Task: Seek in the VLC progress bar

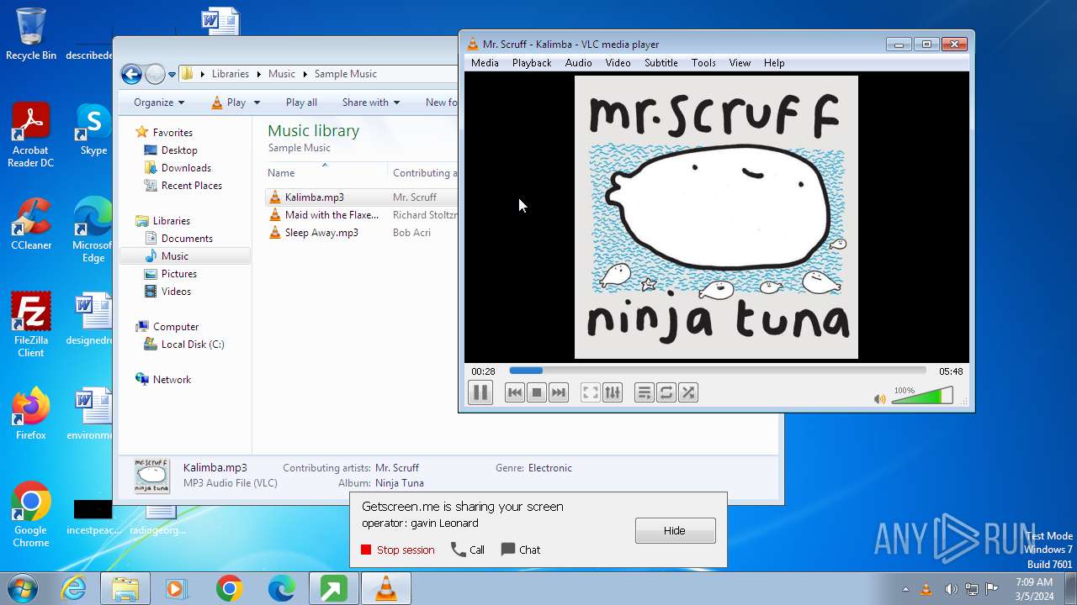Action: coord(718,371)
